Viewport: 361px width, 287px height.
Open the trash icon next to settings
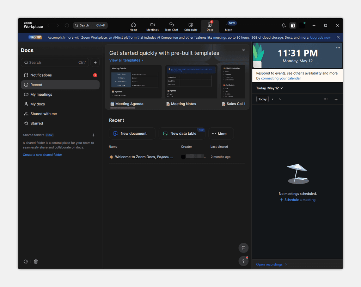[36, 261]
